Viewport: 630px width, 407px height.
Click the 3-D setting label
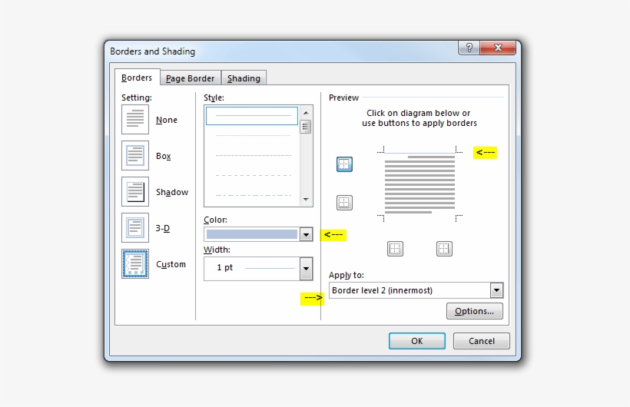coord(162,228)
